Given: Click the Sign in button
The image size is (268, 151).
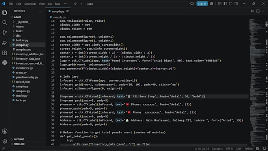Looking at the screenshot, I should pos(202,4).
